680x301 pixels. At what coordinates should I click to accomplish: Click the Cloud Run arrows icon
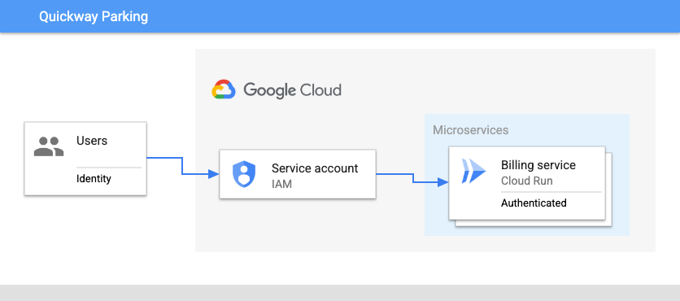click(473, 171)
